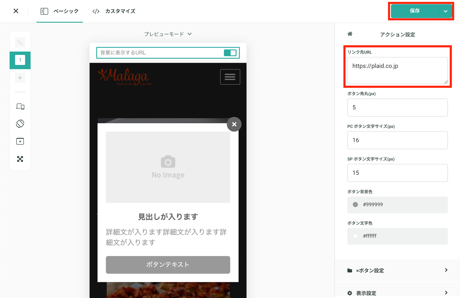Screen dimensions: 460x298
Task: Click the ボタンテキスト button in preview
Action: [x=168, y=265]
